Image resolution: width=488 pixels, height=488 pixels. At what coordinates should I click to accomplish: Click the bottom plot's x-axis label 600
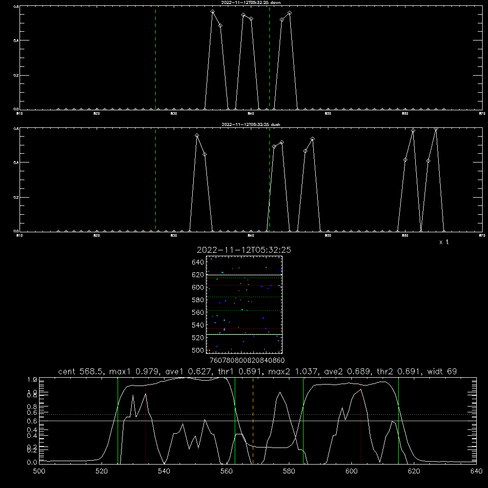pos(351,471)
